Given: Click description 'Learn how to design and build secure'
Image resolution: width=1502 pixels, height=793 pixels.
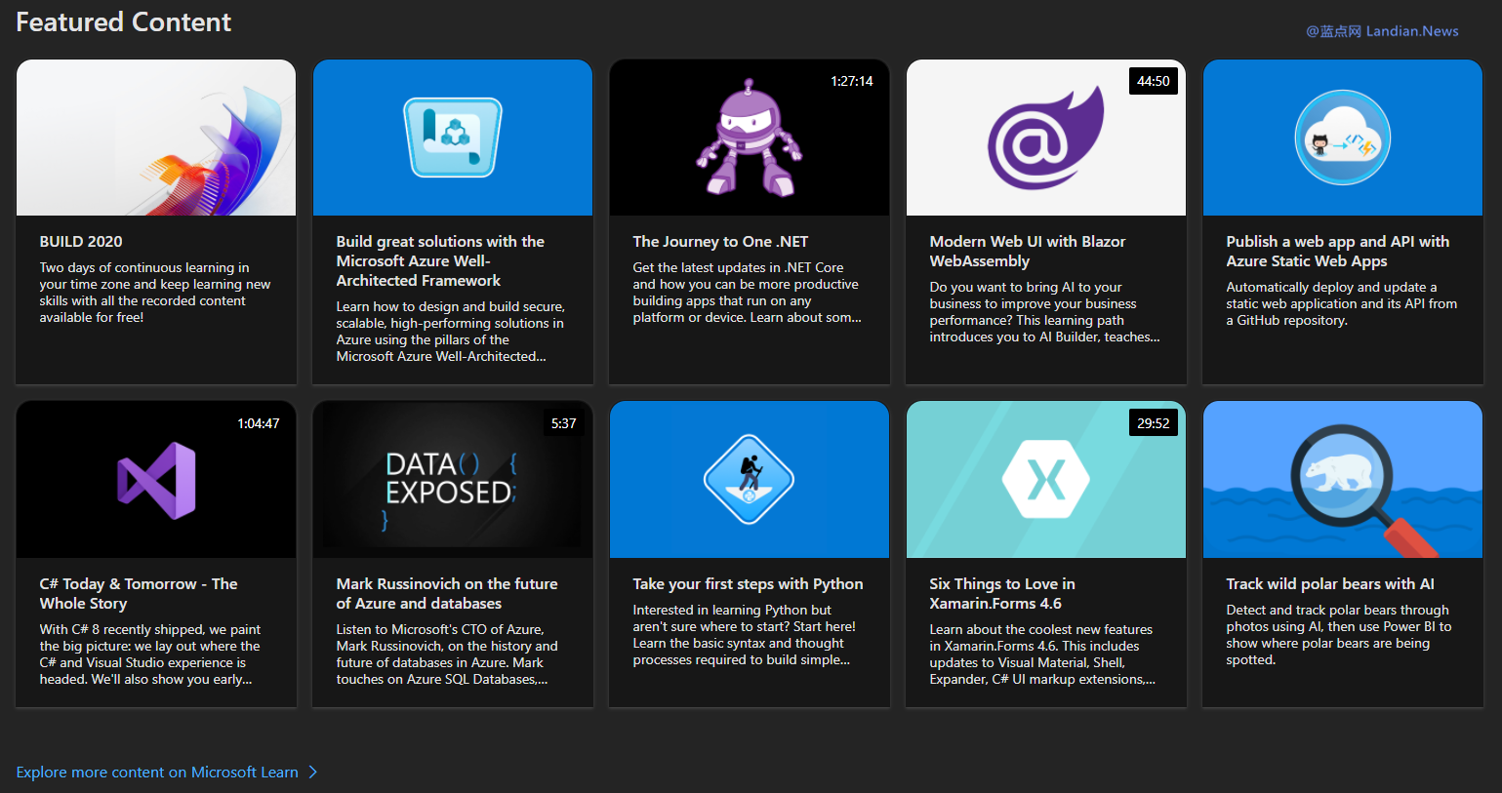Looking at the screenshot, I should pos(450,332).
